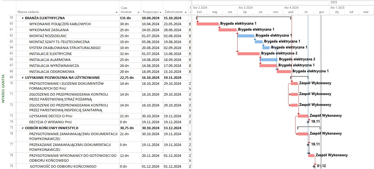The height and width of the screenshot is (169, 374).
Task: Click the Kw 3 2024 timescale header
Action: [246, 8]
